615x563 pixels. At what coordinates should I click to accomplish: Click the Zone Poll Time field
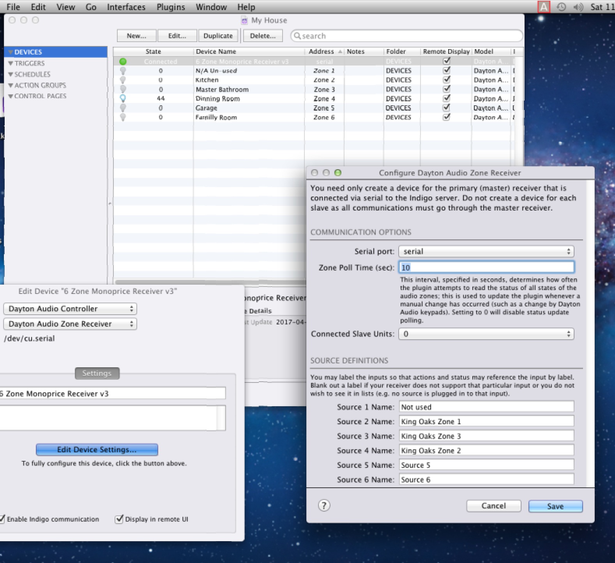(x=486, y=267)
